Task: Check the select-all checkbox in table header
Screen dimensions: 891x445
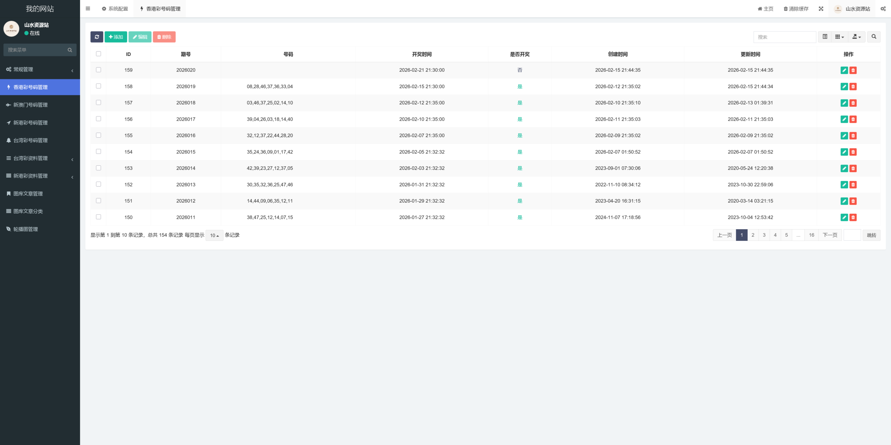Action: (x=98, y=54)
